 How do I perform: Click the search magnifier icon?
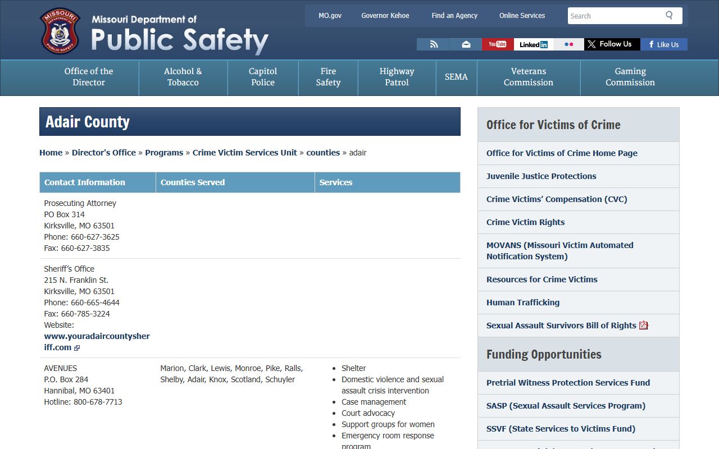click(669, 15)
